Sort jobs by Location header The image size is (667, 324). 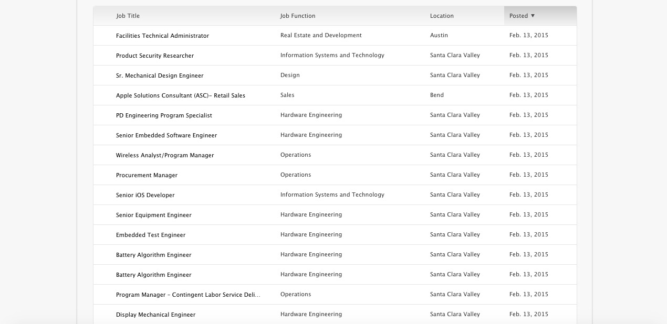pyautogui.click(x=442, y=16)
